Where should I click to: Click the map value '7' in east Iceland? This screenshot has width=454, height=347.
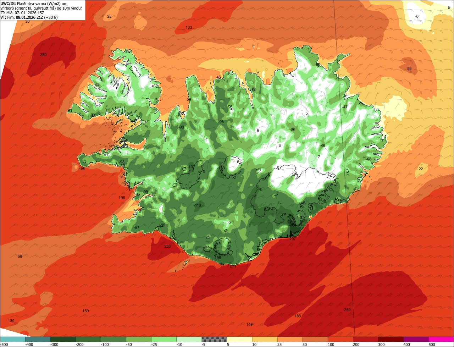pos(319,157)
